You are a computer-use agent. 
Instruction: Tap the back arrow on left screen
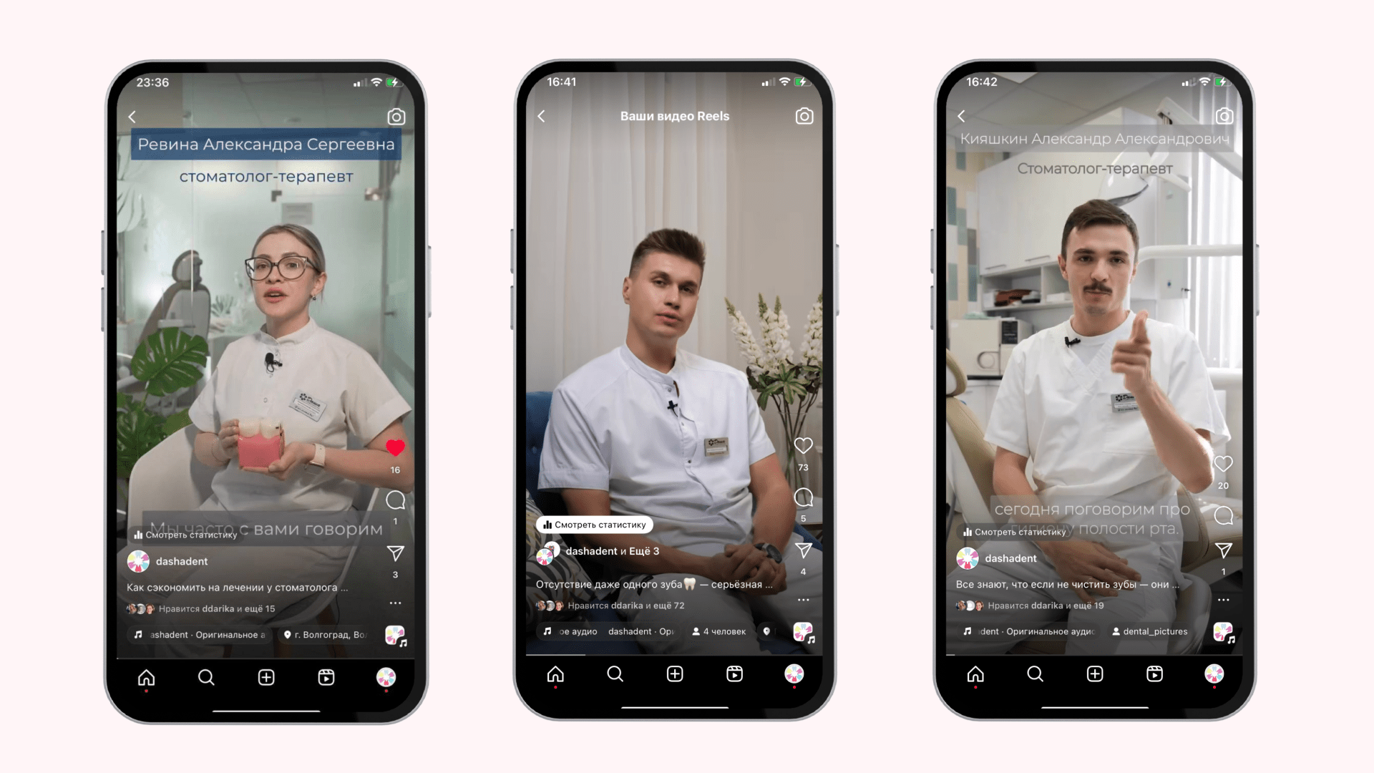coord(132,115)
